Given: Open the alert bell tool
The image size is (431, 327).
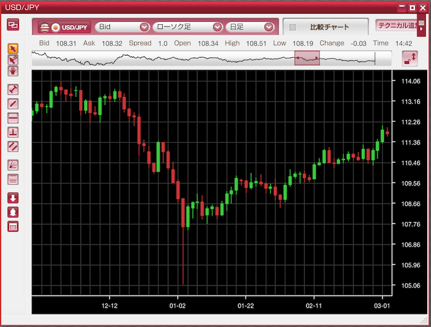Looking at the screenshot, I should (13, 212).
